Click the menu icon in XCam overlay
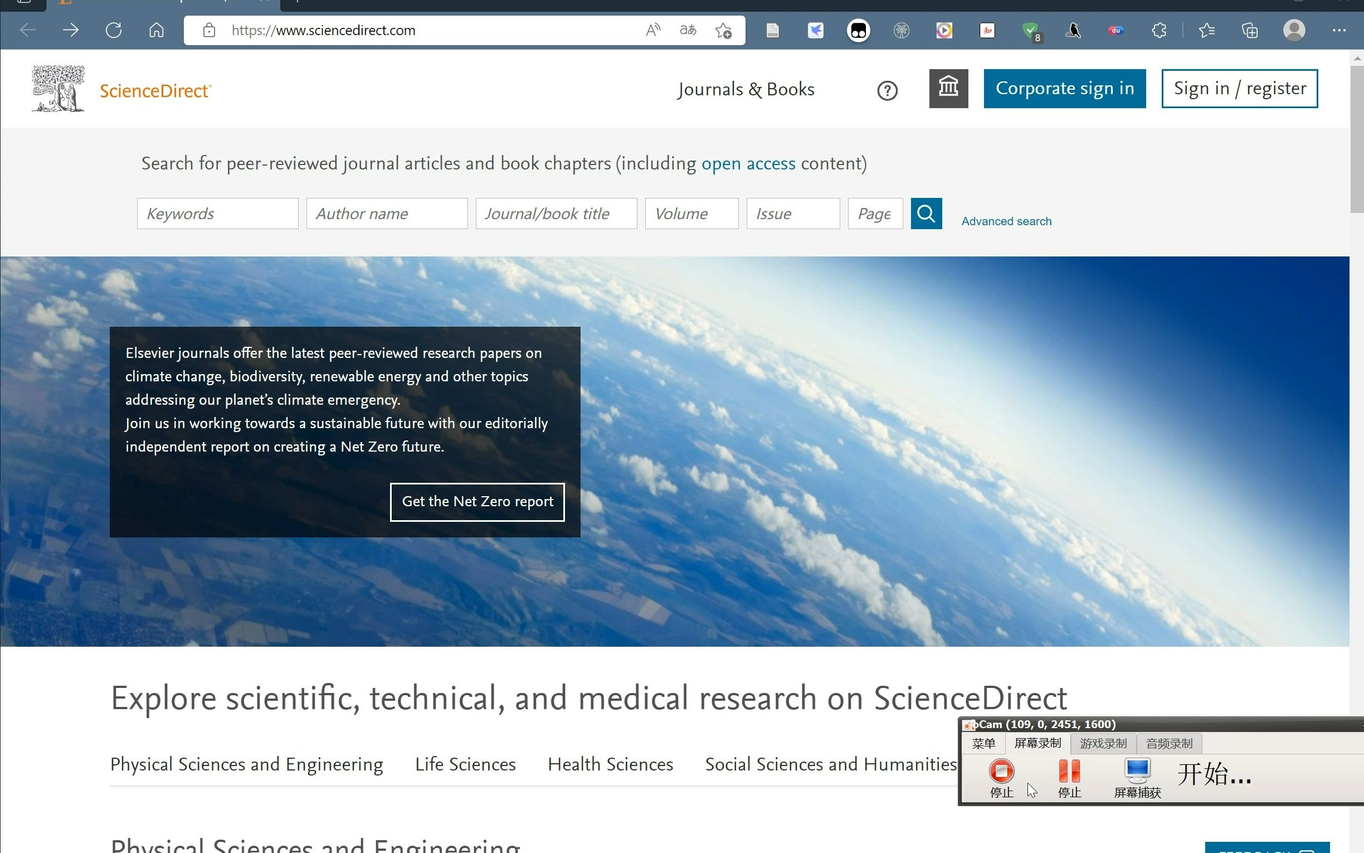The width and height of the screenshot is (1364, 853). point(981,743)
